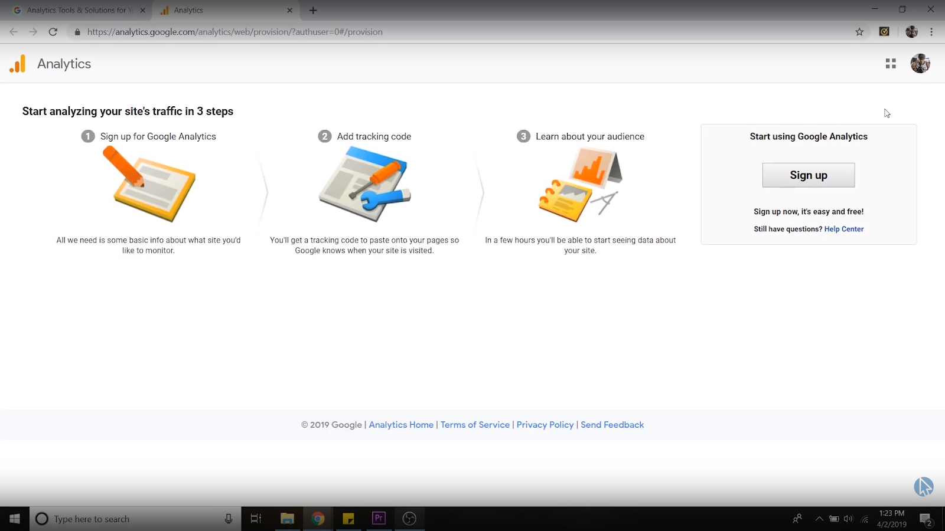Click the Analytics header title text

coord(64,64)
